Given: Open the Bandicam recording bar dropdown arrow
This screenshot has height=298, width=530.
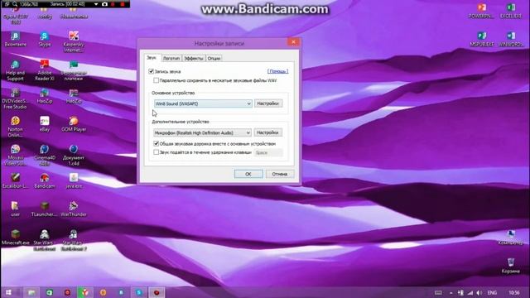Looking at the screenshot, I should pyautogui.click(x=96, y=4).
